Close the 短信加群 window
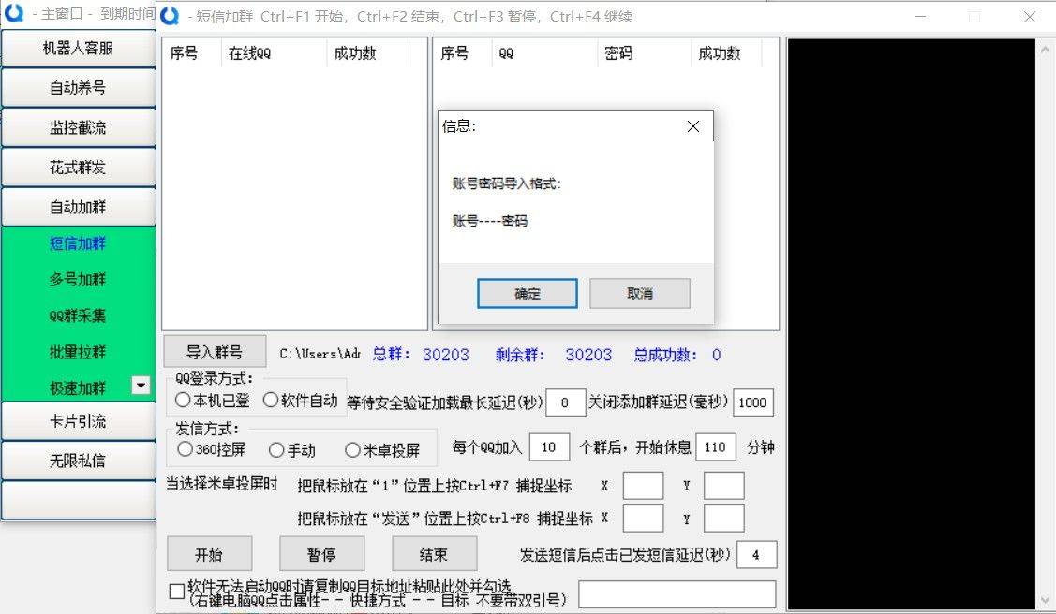 point(1029,16)
